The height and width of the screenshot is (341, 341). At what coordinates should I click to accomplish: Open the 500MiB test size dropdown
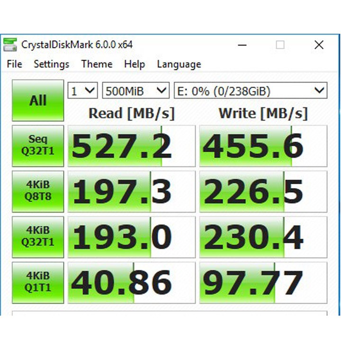coord(136,90)
